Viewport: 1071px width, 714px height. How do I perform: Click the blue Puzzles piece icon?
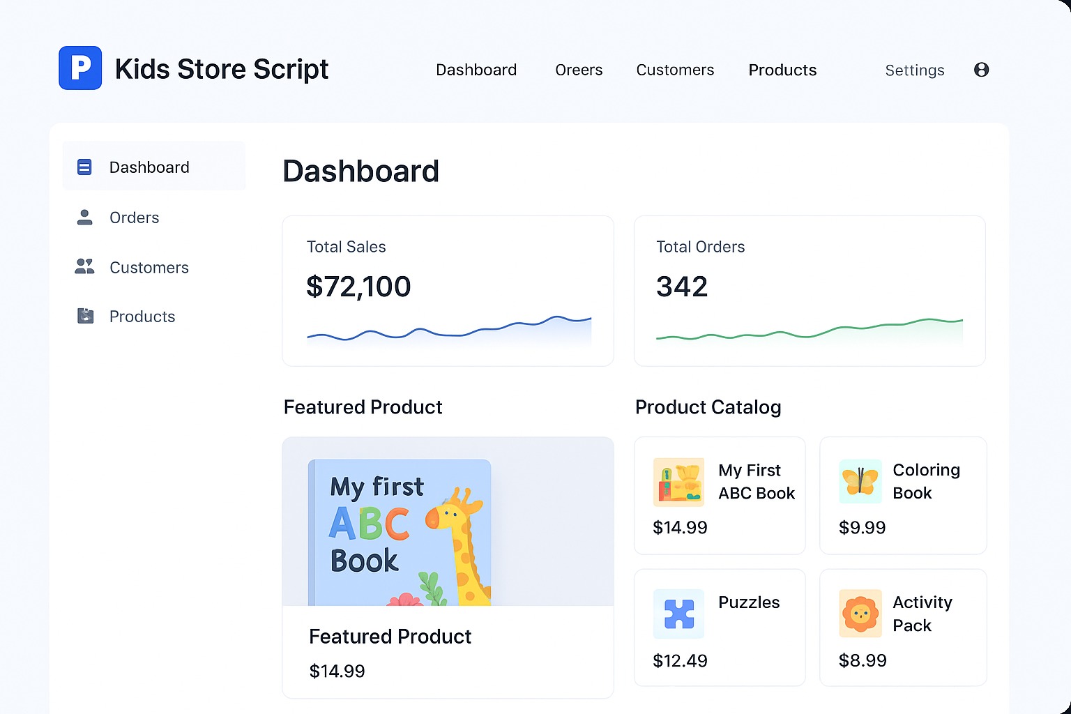point(678,614)
